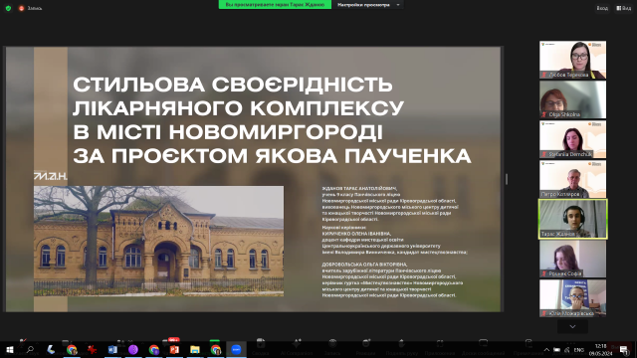Click the divider handle beside the shared screen

click(x=507, y=179)
